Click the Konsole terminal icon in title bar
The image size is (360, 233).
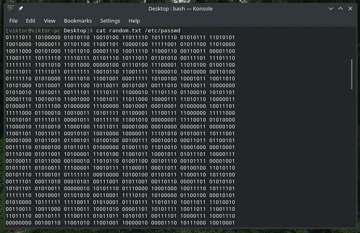pyautogui.click(x=11, y=8)
